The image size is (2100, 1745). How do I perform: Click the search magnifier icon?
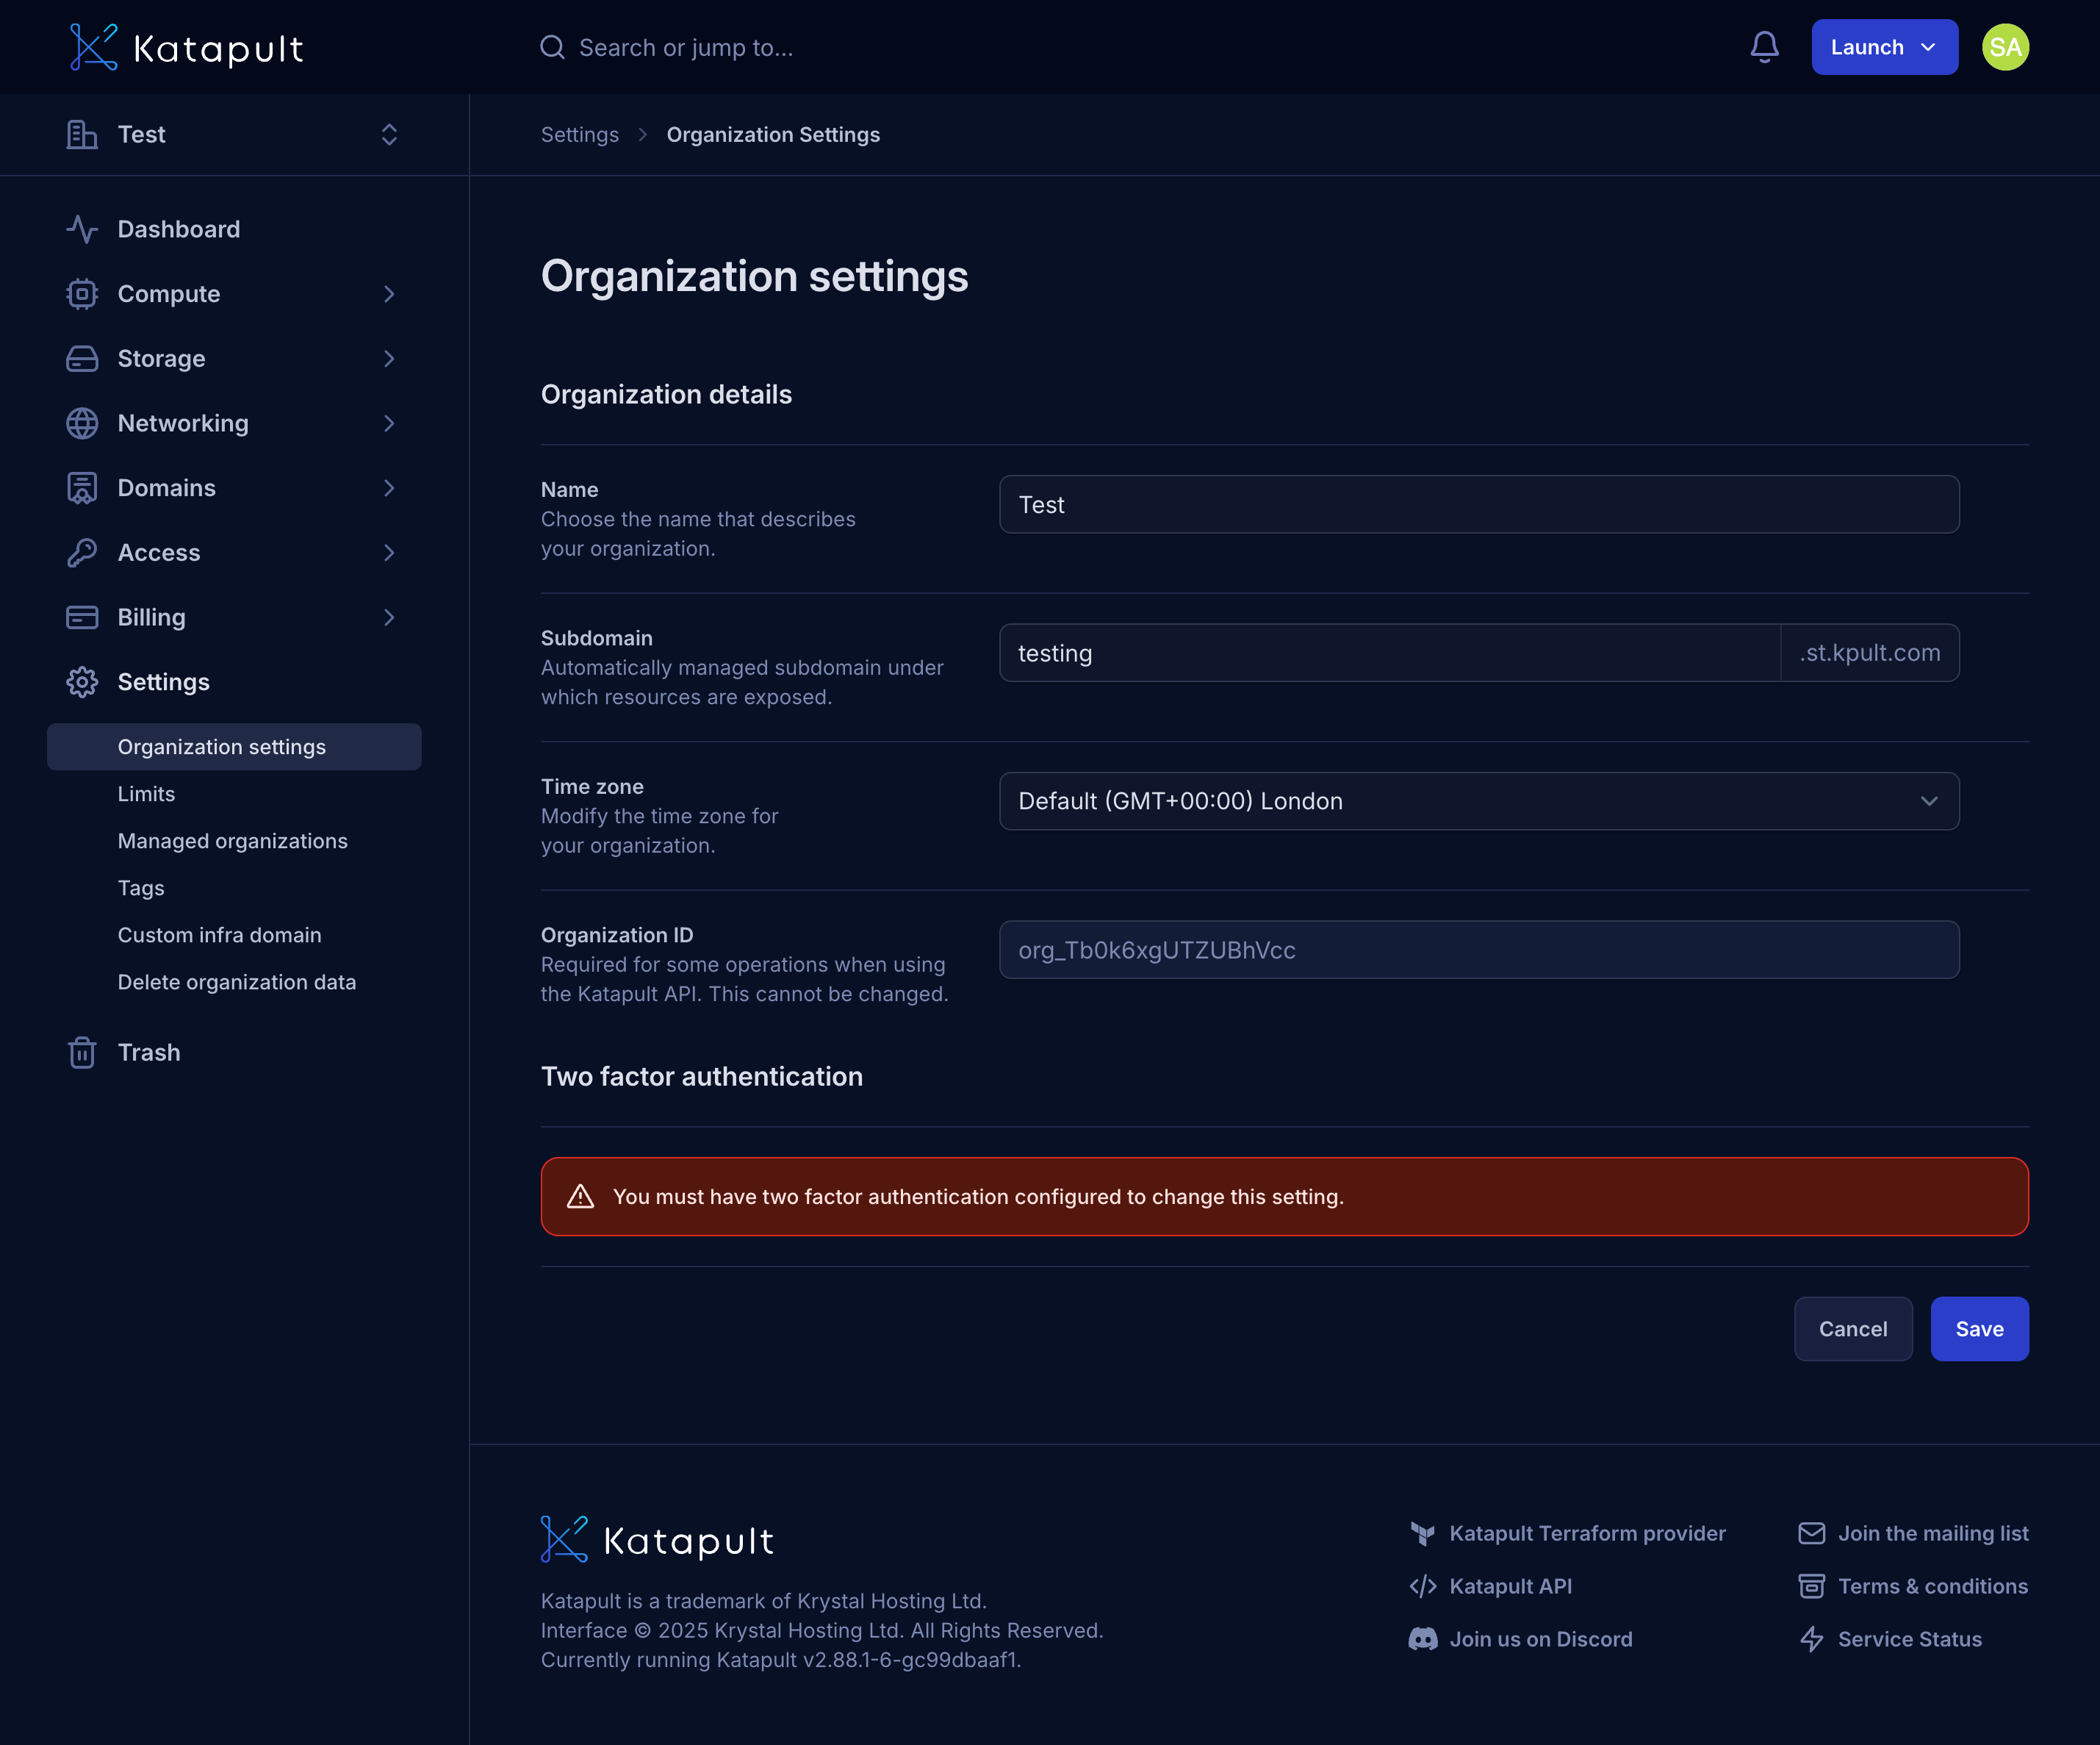[552, 47]
